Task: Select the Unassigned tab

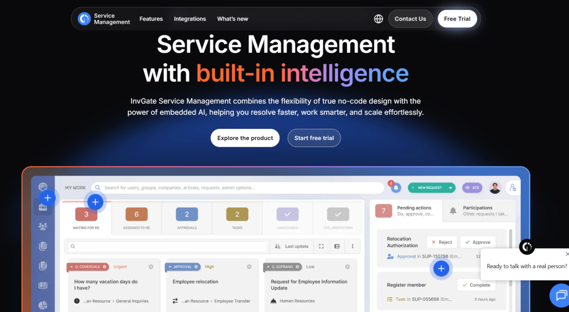Action: [x=288, y=218]
